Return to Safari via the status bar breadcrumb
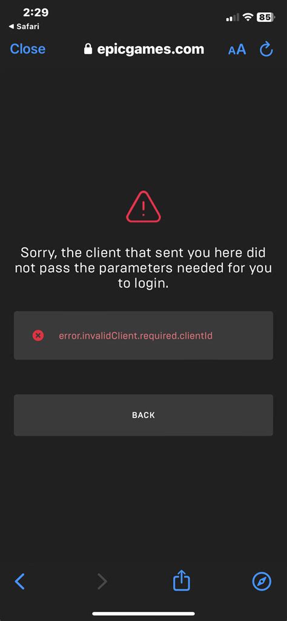This screenshot has width=287, height=621. tap(24, 27)
